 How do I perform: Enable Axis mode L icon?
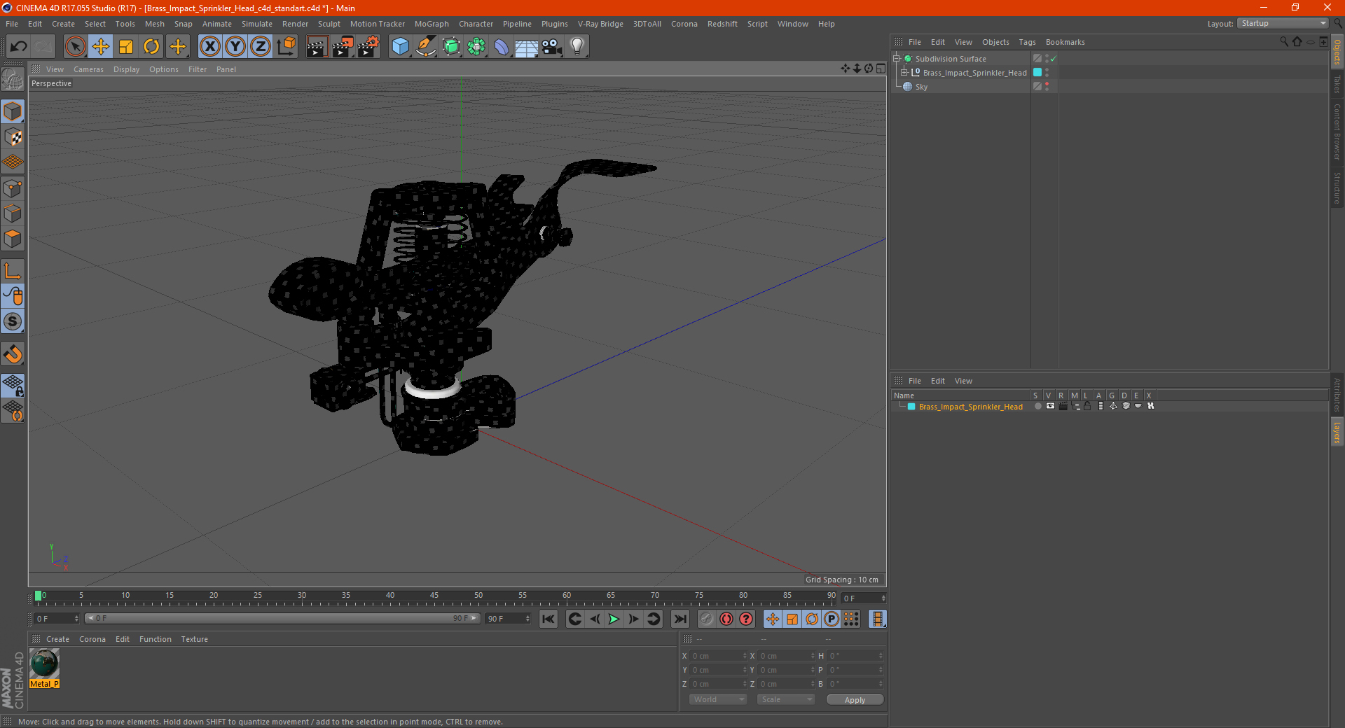tap(13, 271)
